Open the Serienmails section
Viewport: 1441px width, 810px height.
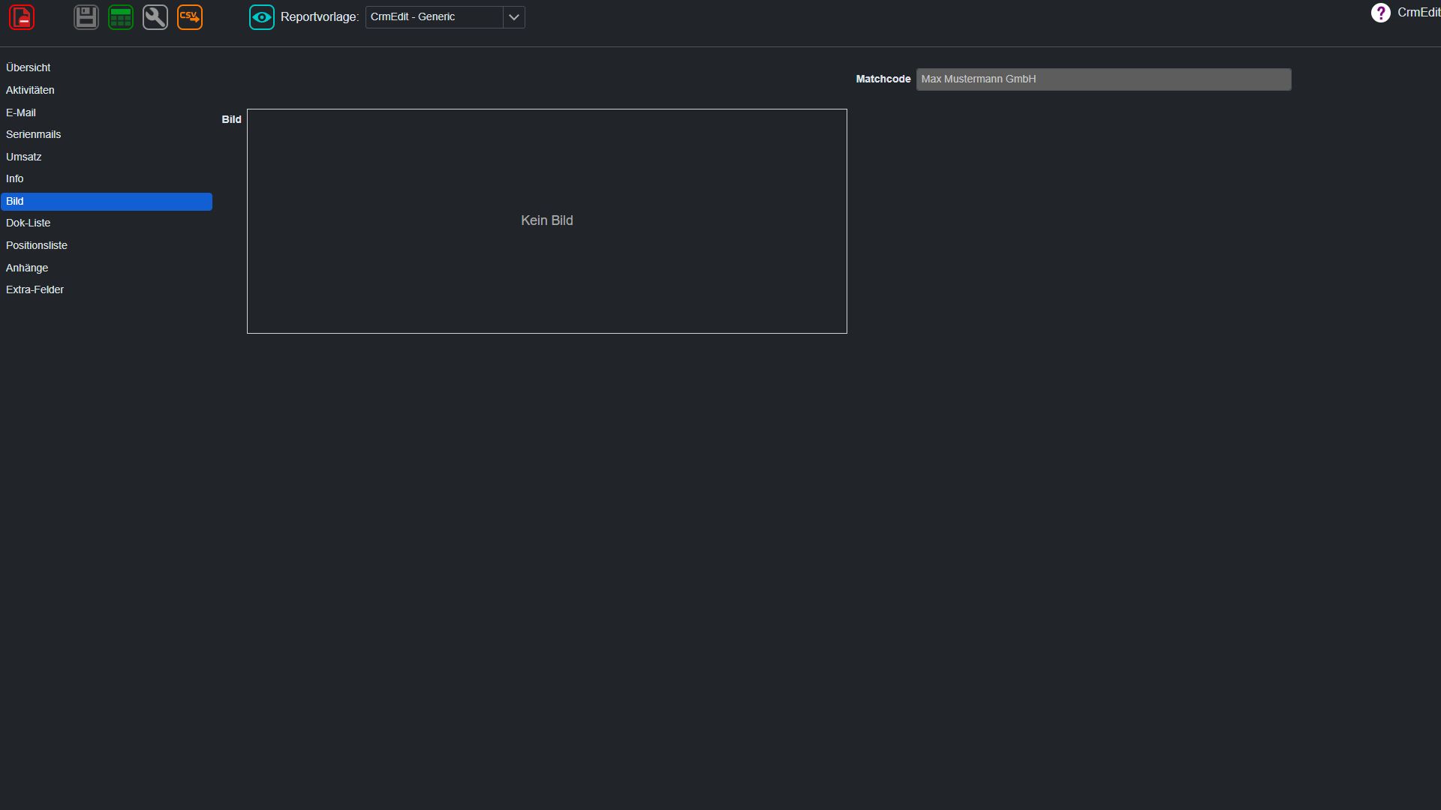[107, 135]
